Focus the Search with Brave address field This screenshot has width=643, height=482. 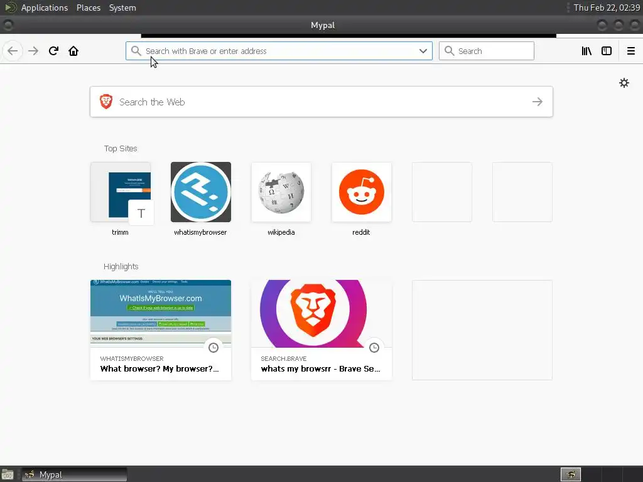(x=279, y=51)
